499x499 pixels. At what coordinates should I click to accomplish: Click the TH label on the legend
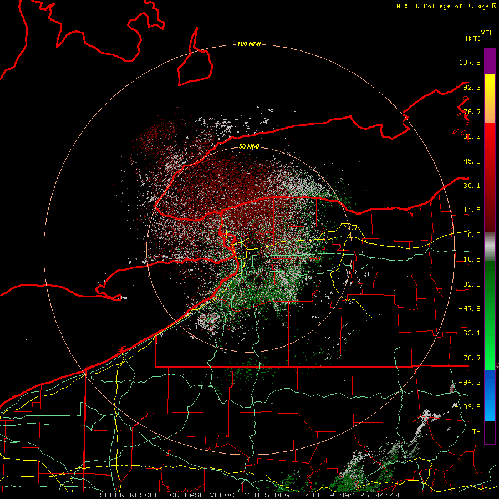(x=476, y=432)
